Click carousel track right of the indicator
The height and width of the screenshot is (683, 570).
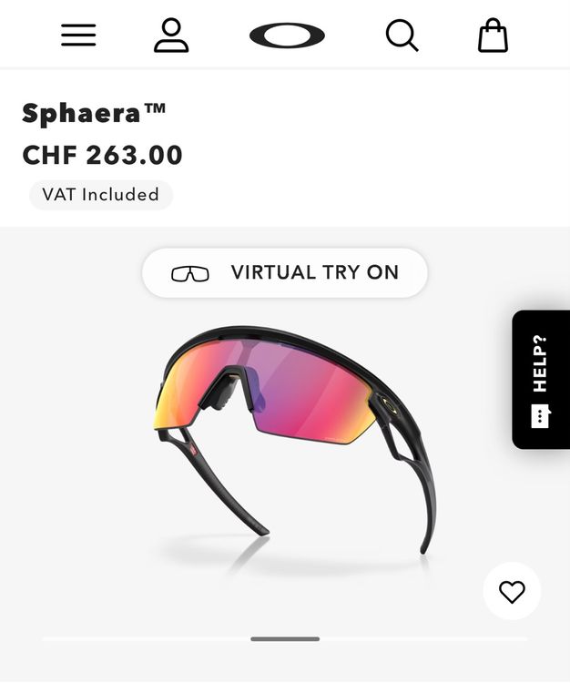tap(423, 639)
